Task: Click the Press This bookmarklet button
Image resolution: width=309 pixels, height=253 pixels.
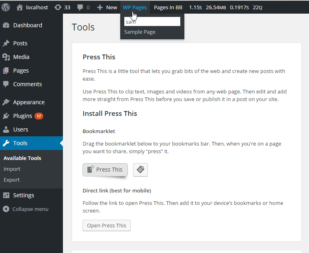Action: (105, 170)
